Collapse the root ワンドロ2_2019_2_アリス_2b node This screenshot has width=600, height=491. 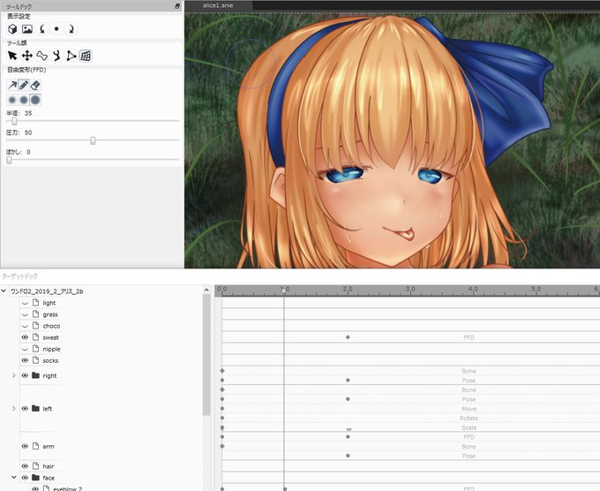4,291
